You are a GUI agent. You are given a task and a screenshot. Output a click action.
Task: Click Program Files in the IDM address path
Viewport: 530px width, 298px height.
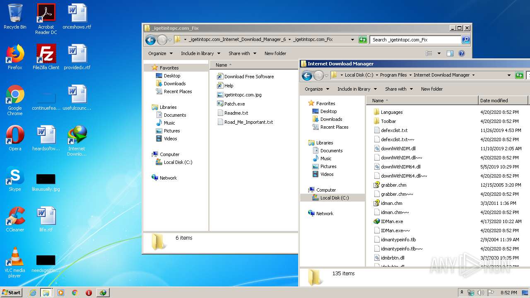pos(393,75)
